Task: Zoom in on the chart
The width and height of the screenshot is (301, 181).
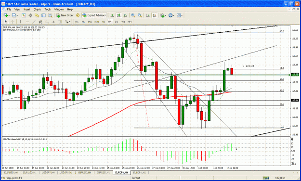Action: pos(133,15)
